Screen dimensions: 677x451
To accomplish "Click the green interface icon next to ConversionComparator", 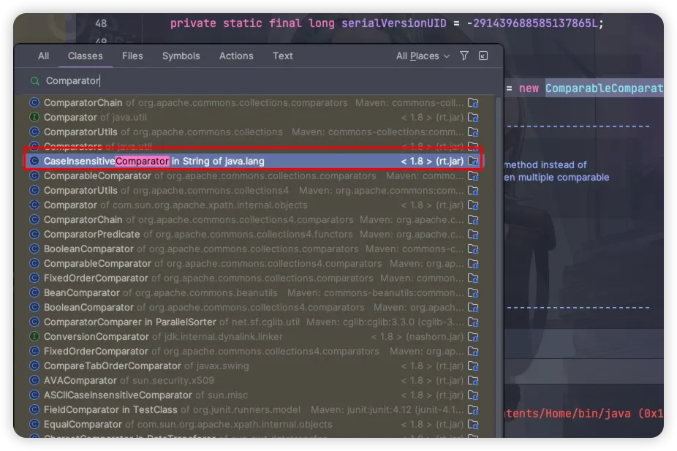I will (34, 336).
